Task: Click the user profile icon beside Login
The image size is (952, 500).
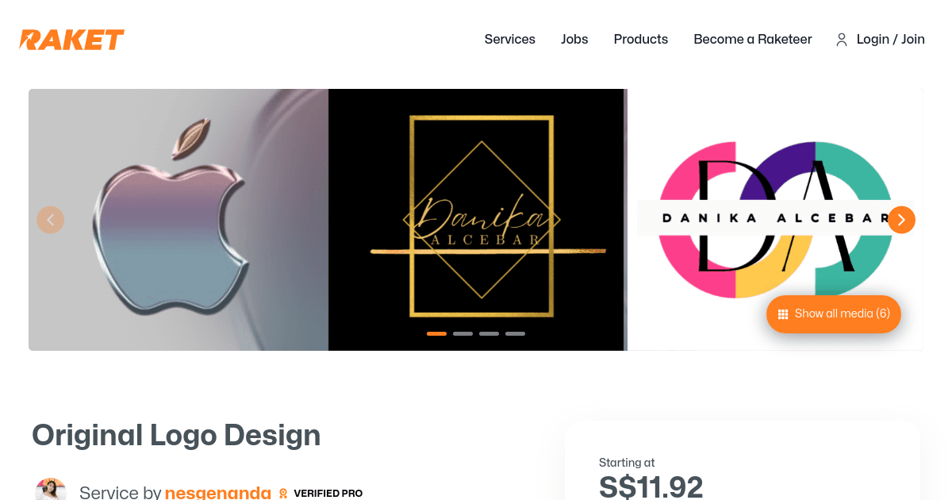Action: (x=842, y=40)
